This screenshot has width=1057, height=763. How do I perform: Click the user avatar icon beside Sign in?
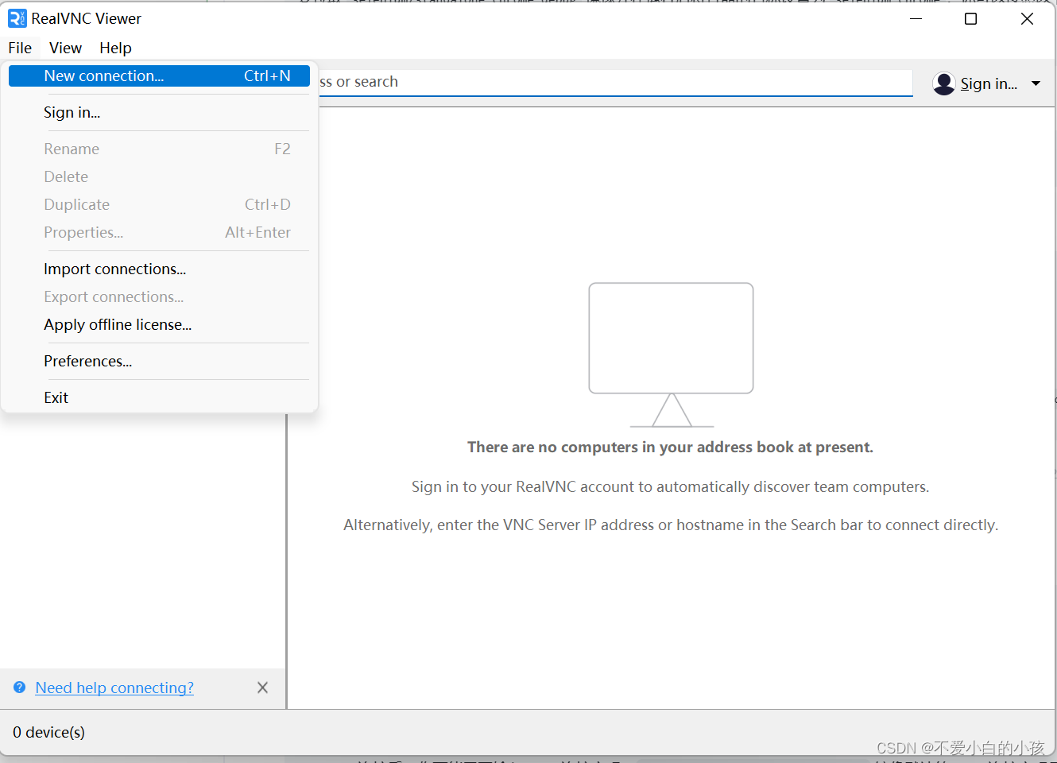point(944,83)
